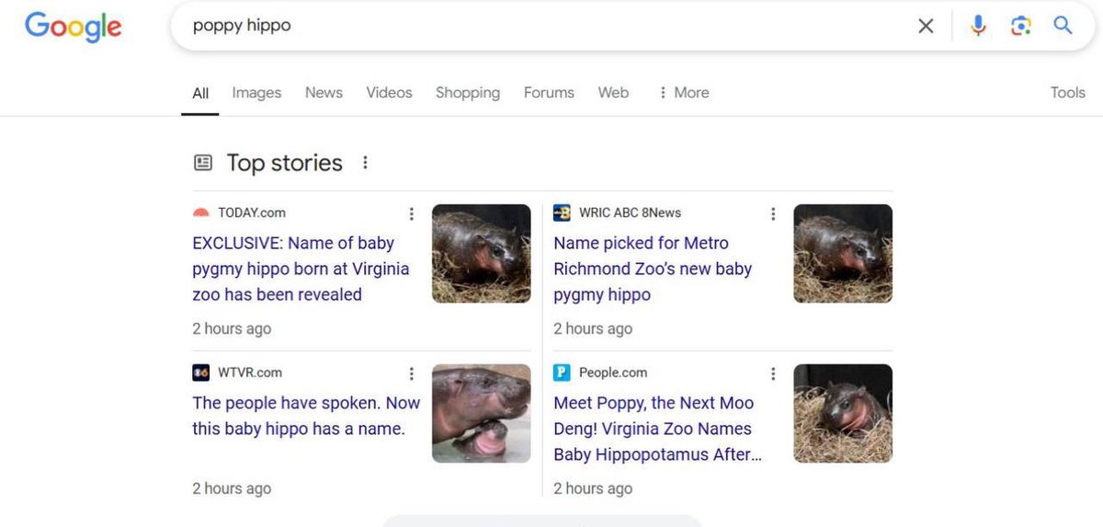Open three-dot menu for WTVR.com story
Image resolution: width=1103 pixels, height=527 pixels.
411,373
